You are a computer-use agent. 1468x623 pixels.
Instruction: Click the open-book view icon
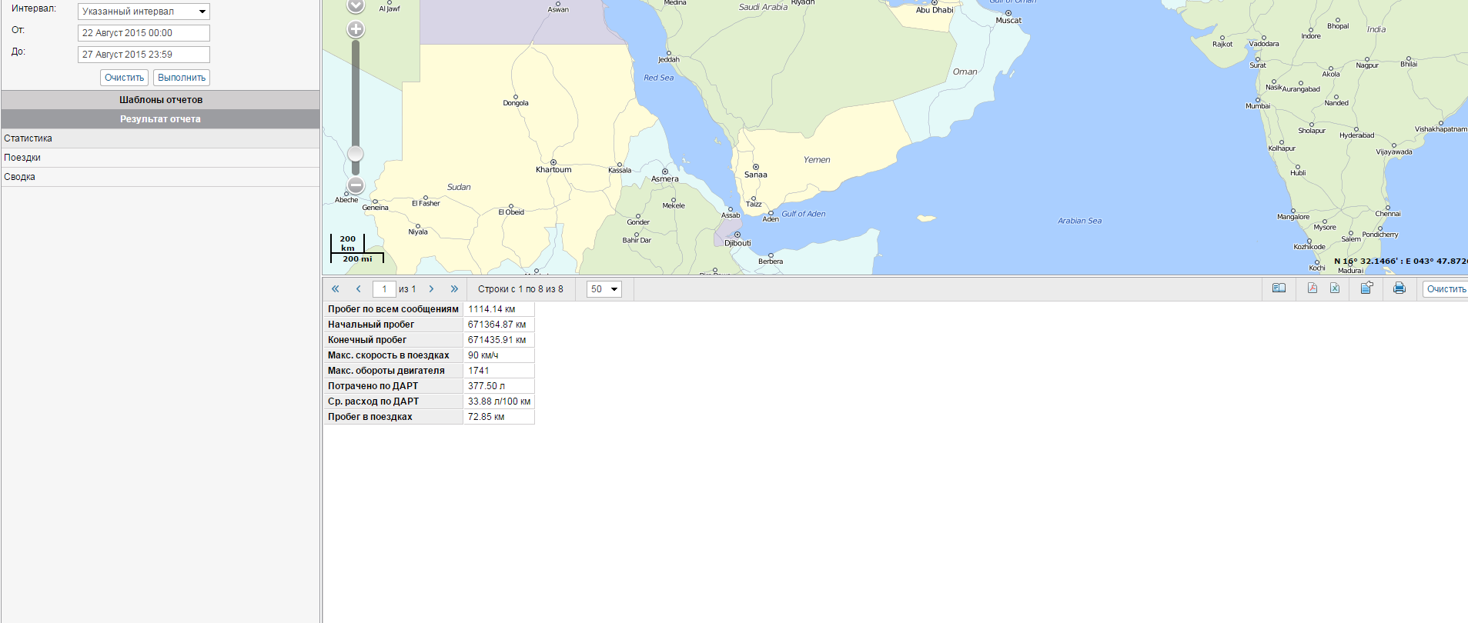click(1279, 288)
